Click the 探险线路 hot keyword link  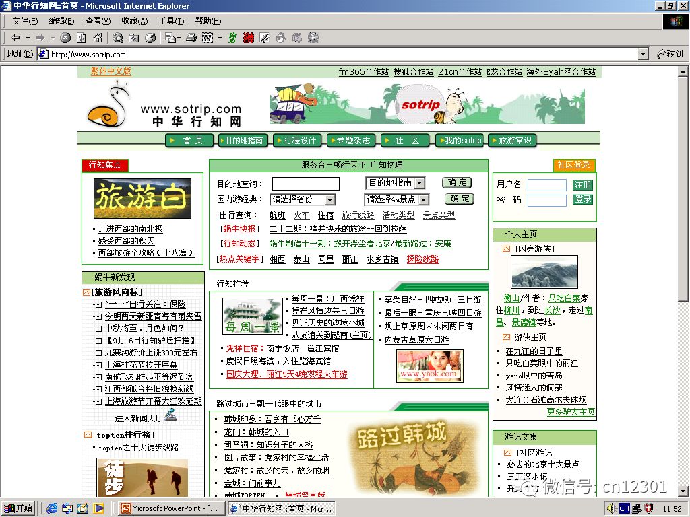422,259
